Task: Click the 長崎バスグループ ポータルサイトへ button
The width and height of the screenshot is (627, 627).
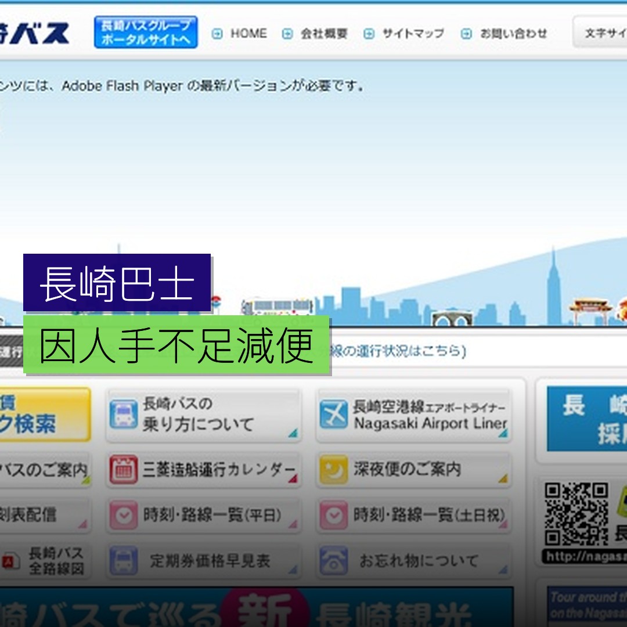Action: tap(145, 33)
